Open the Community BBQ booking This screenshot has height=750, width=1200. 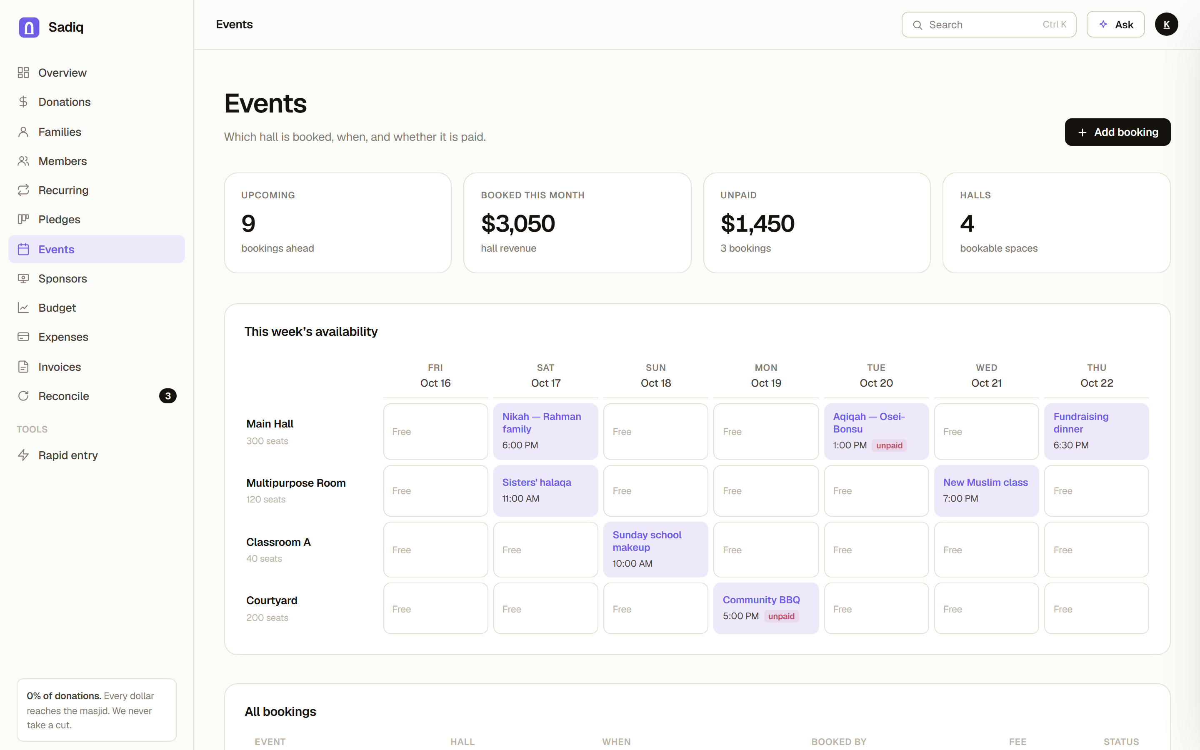tap(765, 608)
